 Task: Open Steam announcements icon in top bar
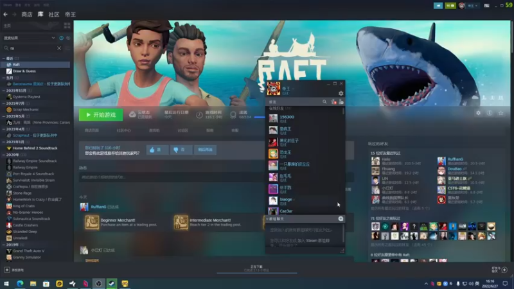(438, 6)
